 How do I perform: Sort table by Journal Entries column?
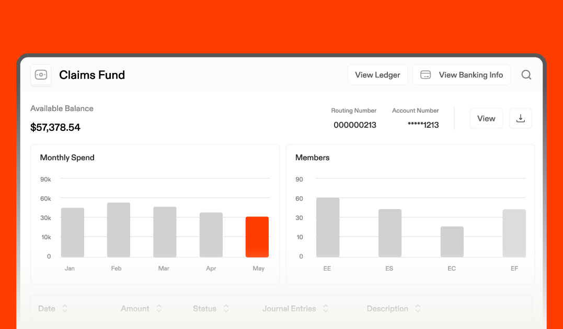(x=295, y=309)
